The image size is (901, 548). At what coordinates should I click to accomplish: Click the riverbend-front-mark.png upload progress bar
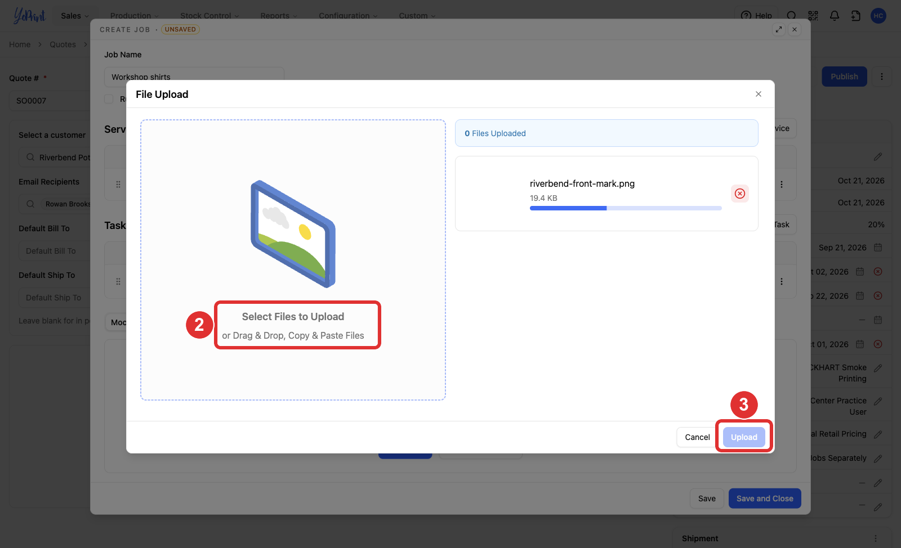626,208
